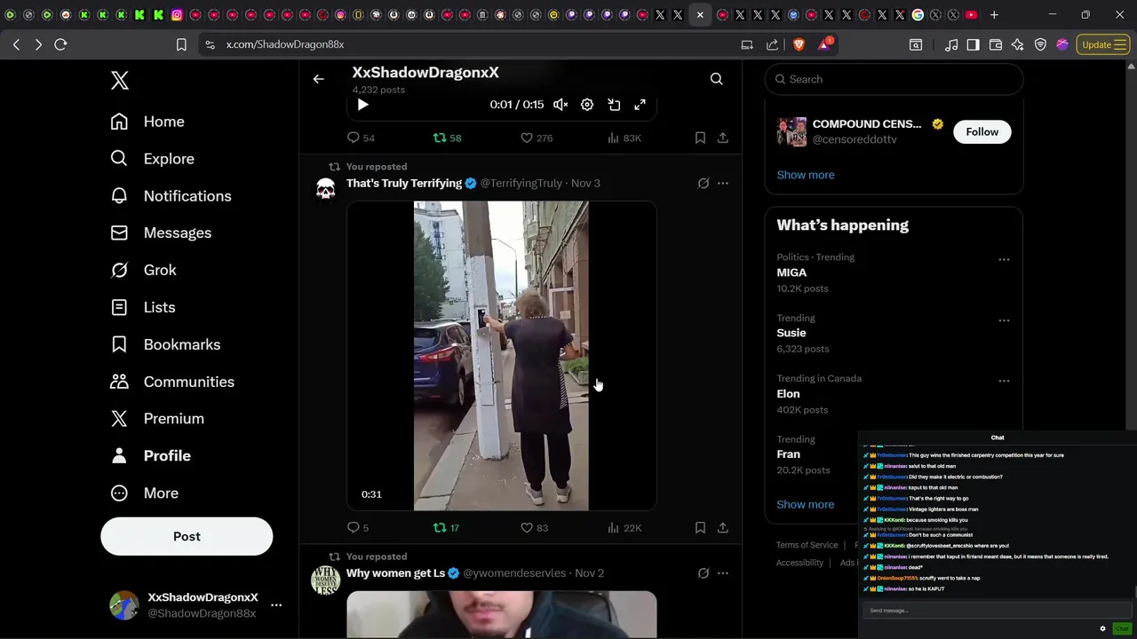Open Communities in sidebar

(171, 382)
